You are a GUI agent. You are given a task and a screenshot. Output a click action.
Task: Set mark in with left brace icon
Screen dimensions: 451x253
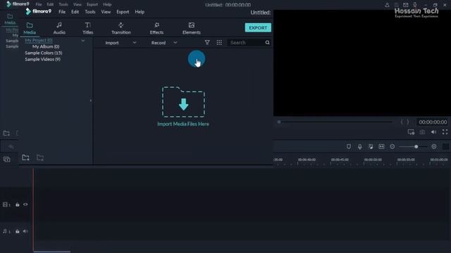(402, 122)
